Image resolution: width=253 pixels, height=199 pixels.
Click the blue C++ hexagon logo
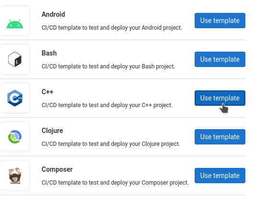[x=15, y=98]
